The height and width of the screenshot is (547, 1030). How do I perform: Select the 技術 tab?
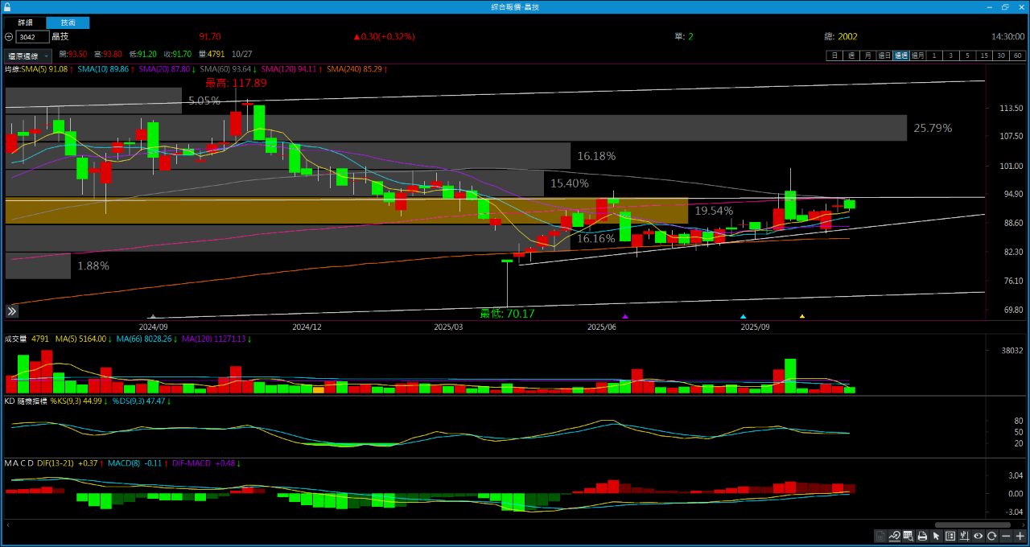pyautogui.click(x=68, y=23)
